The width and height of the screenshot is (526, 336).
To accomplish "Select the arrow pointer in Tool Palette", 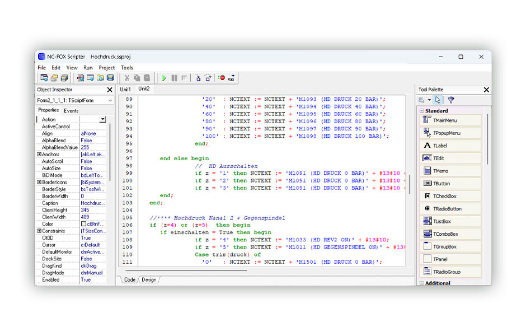I will point(438,100).
